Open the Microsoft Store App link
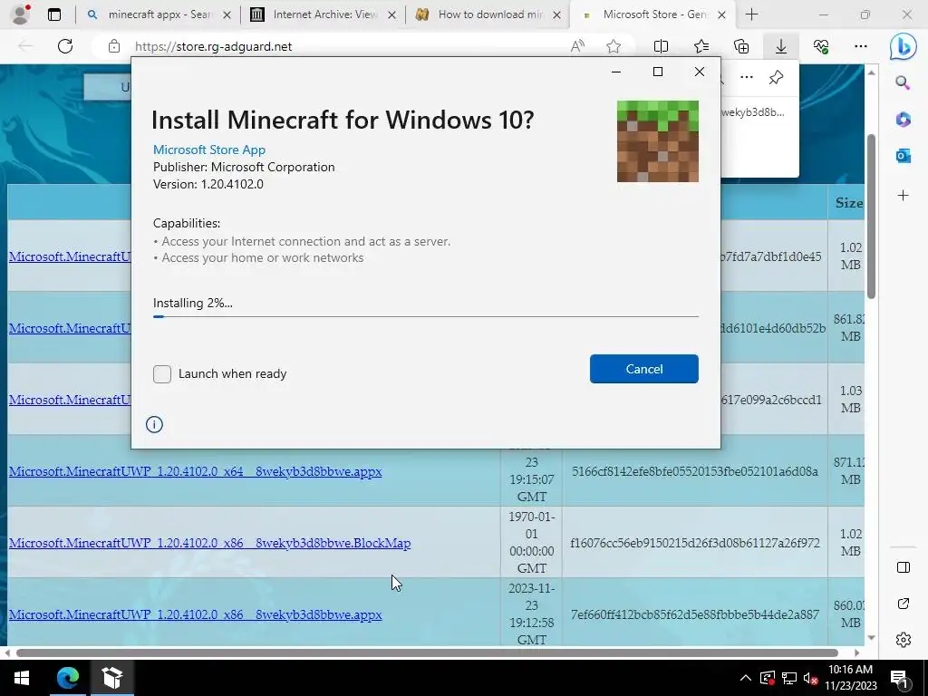The height and width of the screenshot is (696, 928). (209, 150)
